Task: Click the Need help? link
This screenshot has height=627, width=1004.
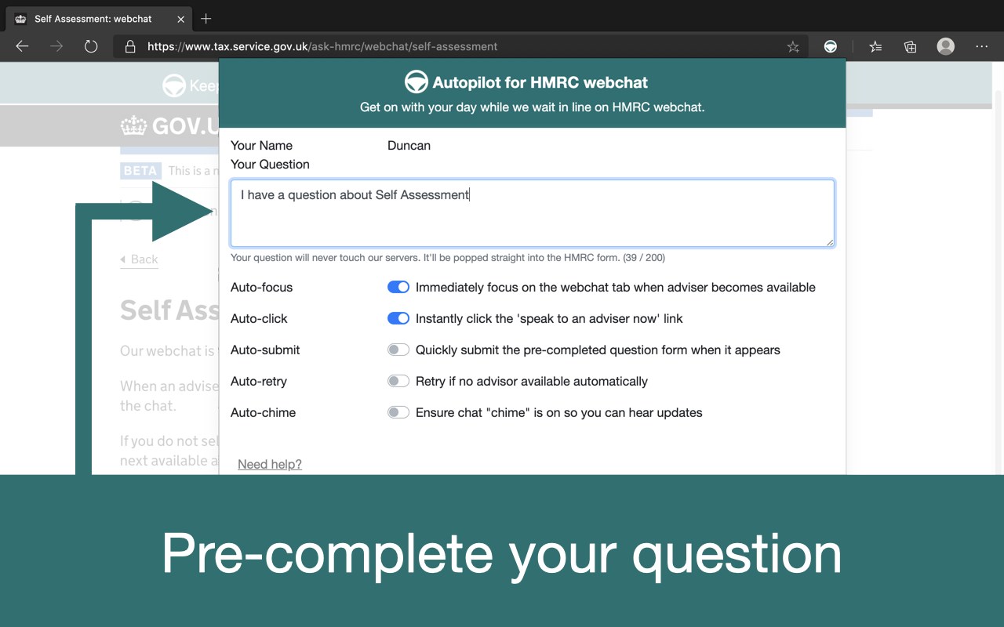Action: coord(270,464)
